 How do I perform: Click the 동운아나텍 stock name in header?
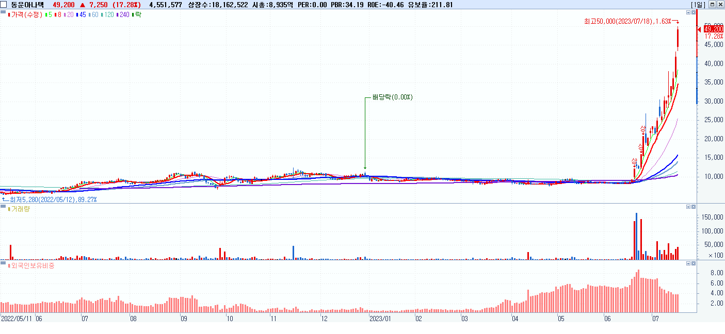[28, 5]
